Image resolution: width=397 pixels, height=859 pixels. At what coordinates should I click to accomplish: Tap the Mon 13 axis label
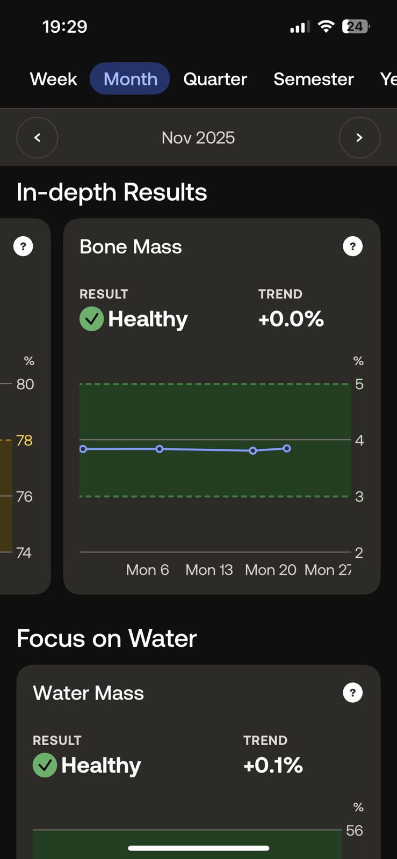209,570
